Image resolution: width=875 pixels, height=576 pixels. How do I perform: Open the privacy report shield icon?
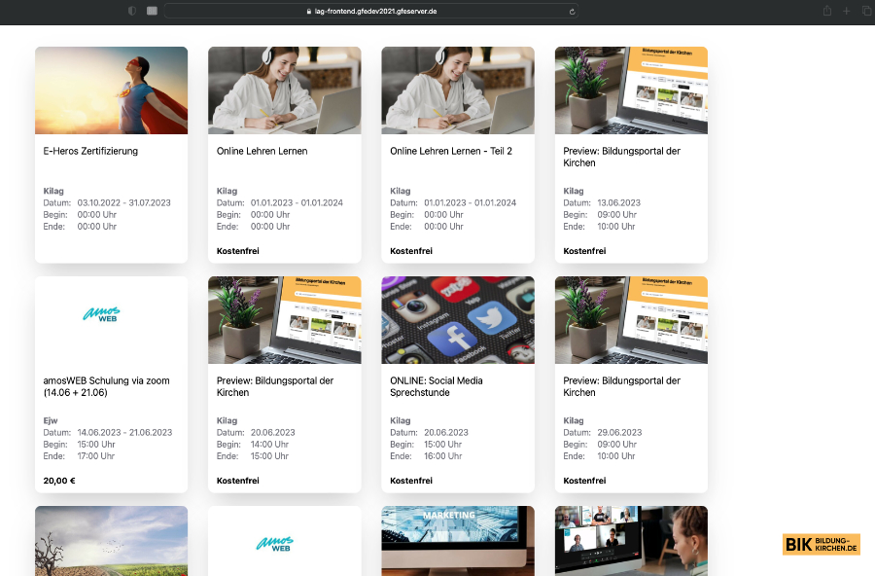tap(132, 11)
